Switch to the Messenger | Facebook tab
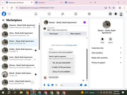The width and height of the screenshot is (127, 95). pos(19,3)
